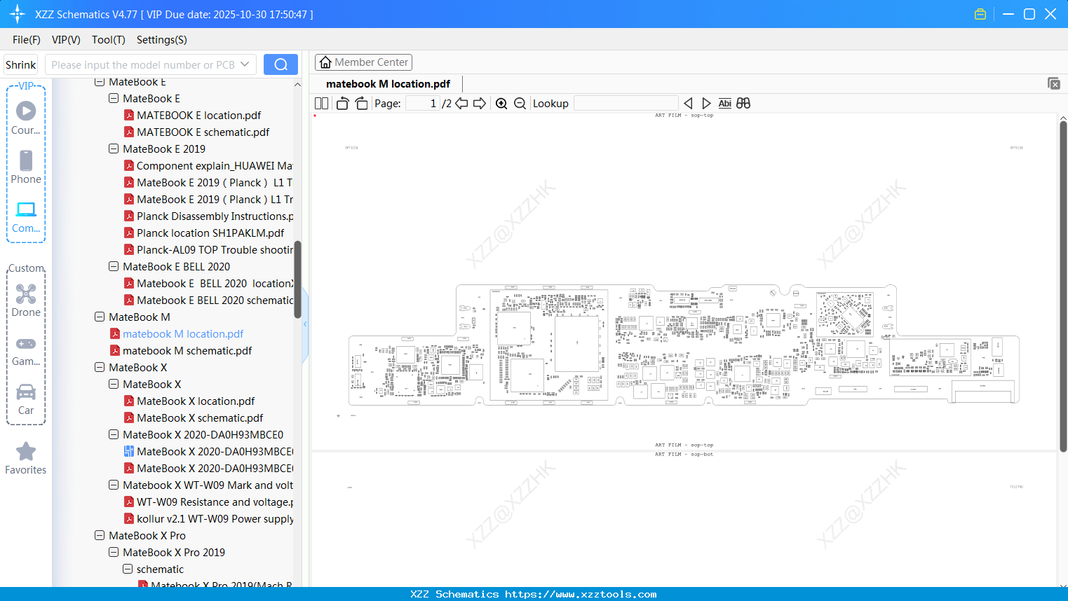Rotate the page clockwise
This screenshot has width=1068, height=601.
pyautogui.click(x=361, y=104)
